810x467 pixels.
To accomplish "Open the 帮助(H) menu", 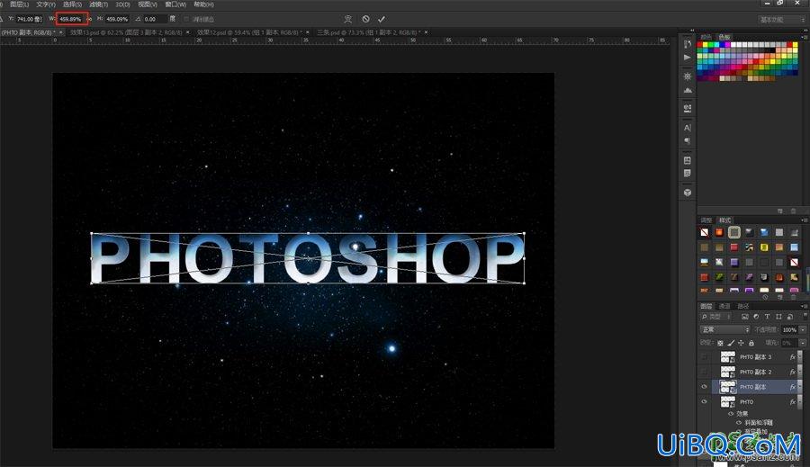I will click(203, 4).
